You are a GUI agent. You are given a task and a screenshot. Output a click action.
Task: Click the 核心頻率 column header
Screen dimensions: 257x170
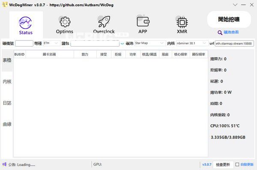[x=181, y=54]
